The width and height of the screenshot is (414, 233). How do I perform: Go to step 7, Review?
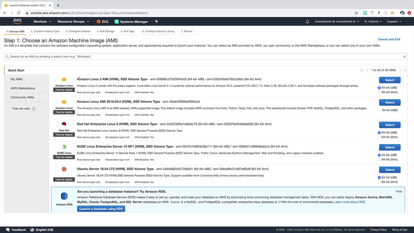187,31
